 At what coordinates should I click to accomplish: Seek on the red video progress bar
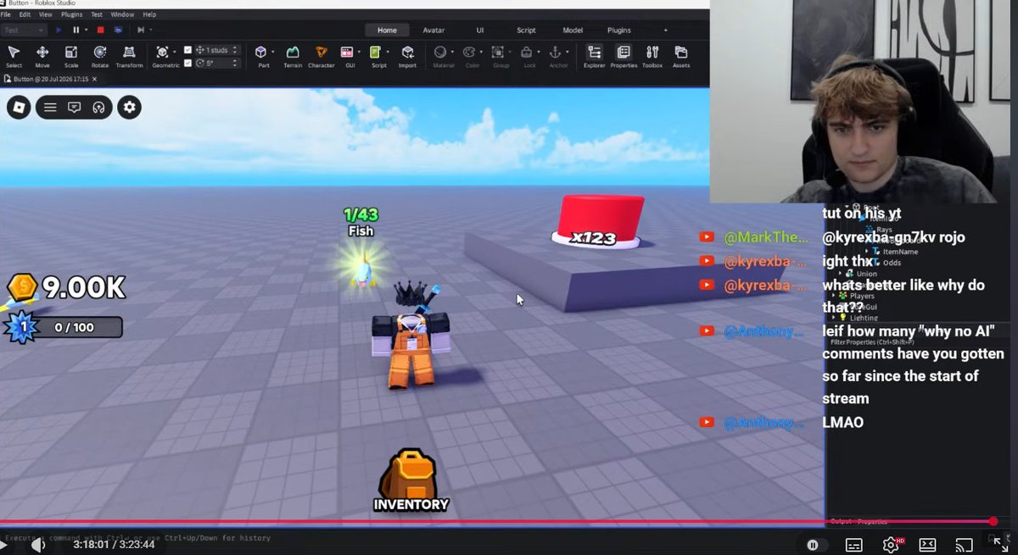point(496,521)
